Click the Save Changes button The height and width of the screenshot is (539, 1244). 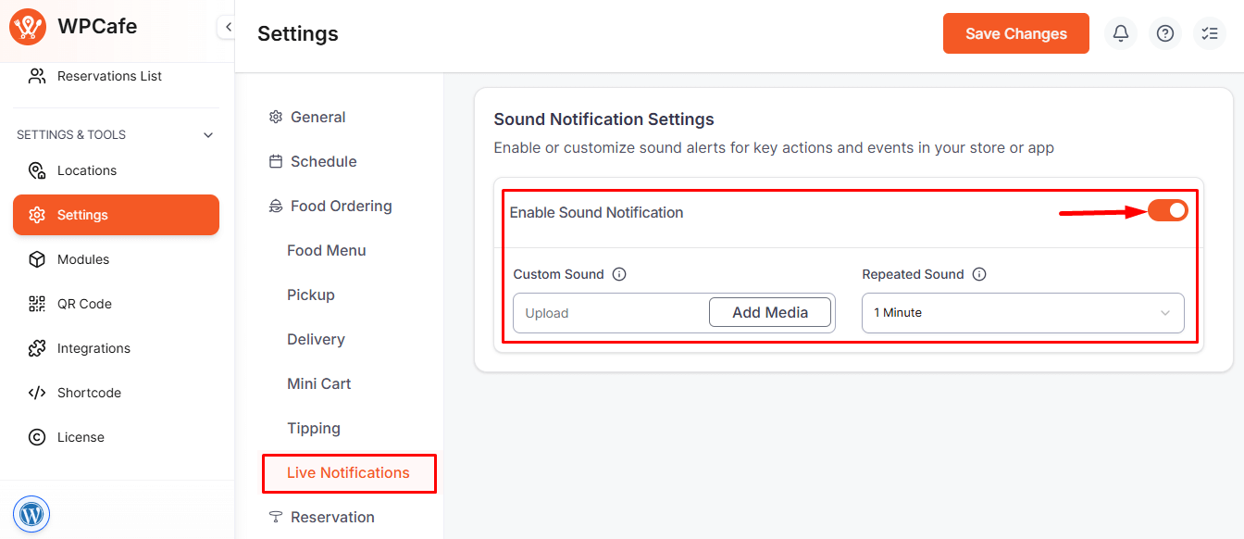(1015, 33)
